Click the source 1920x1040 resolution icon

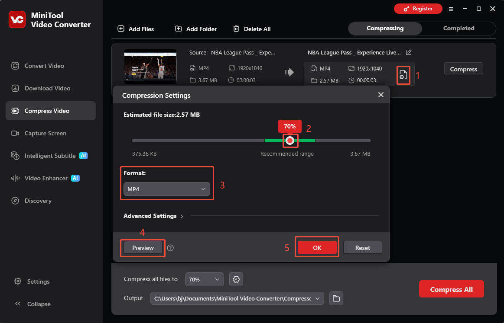click(232, 68)
